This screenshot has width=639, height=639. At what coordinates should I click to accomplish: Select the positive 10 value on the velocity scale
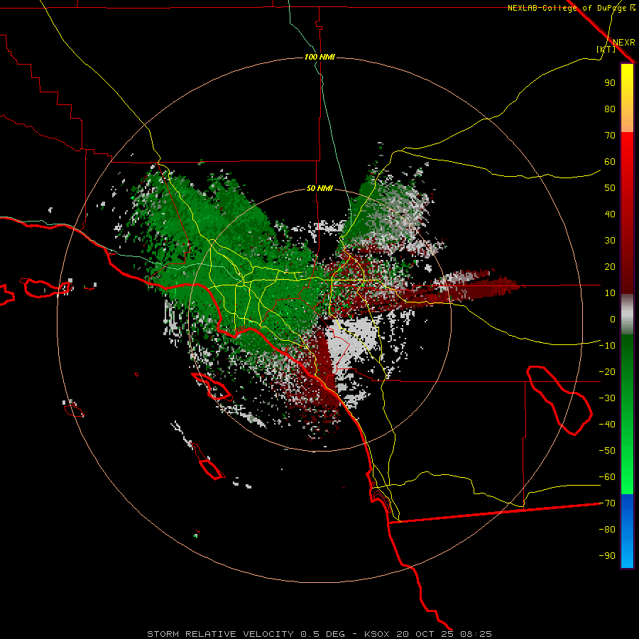[x=610, y=293]
